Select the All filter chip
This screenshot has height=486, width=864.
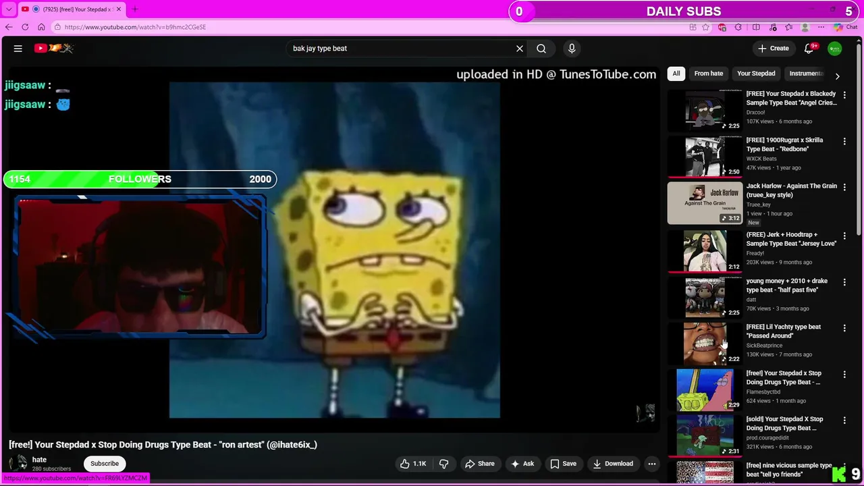click(x=676, y=74)
